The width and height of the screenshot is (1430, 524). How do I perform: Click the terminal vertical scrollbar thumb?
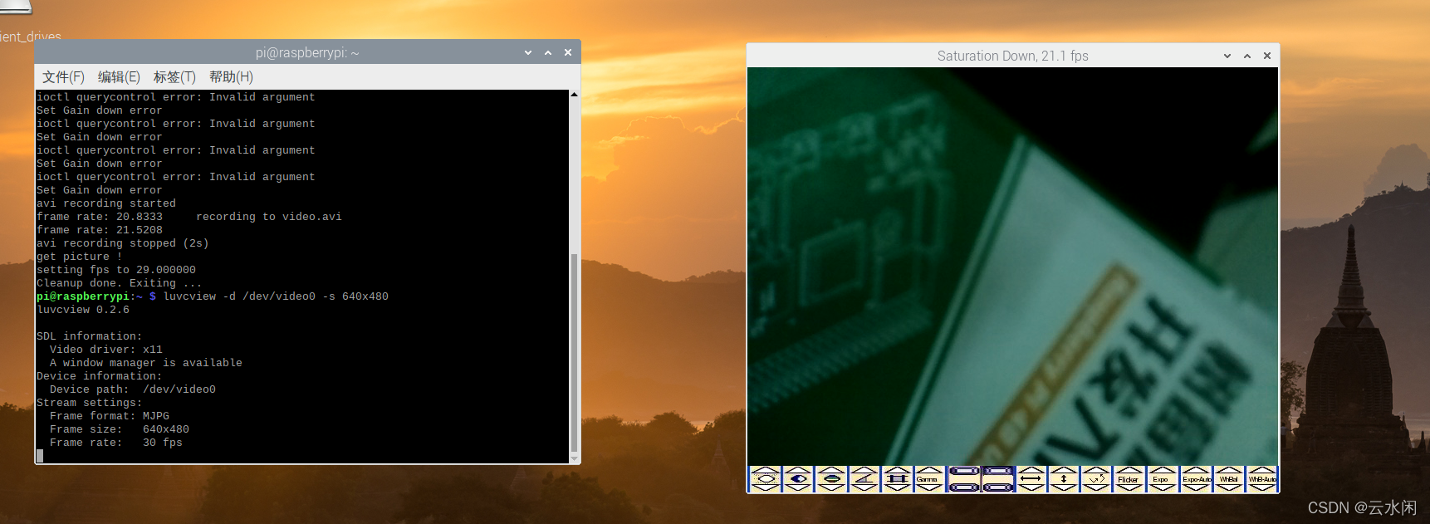coord(574,353)
